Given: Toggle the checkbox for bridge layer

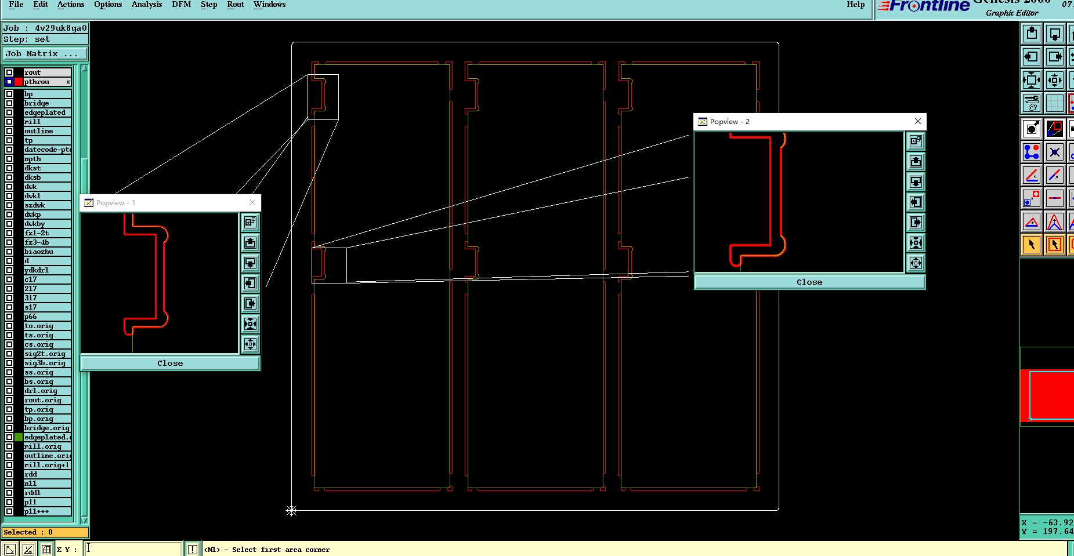Looking at the screenshot, I should pyautogui.click(x=9, y=103).
